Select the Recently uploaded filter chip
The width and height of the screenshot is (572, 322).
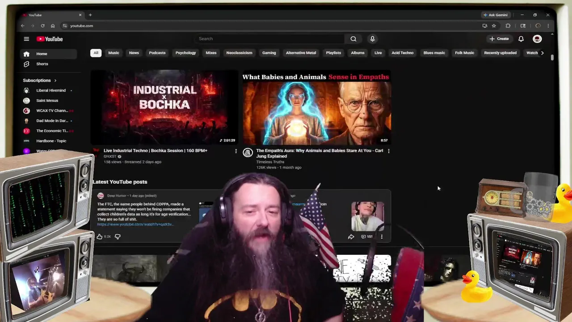(x=500, y=53)
